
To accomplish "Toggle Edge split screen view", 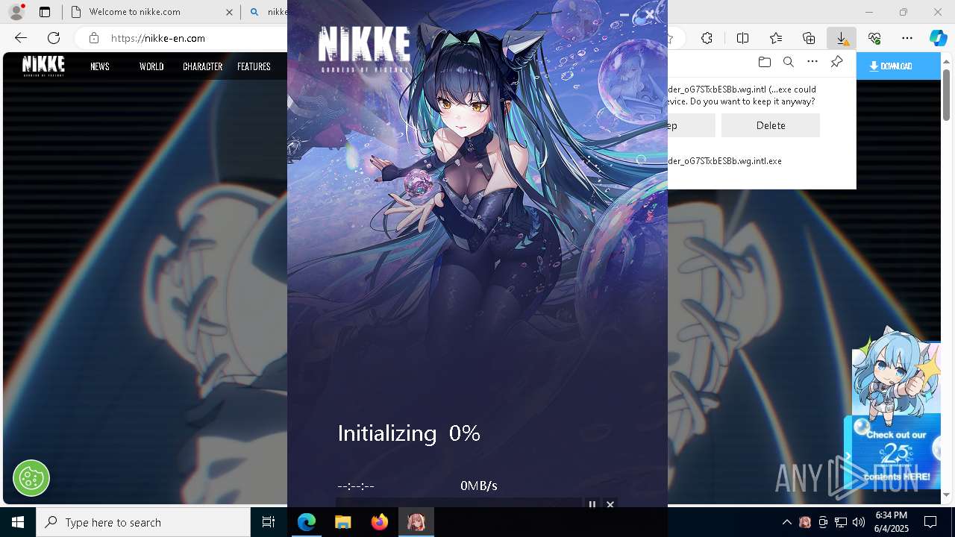I will click(x=742, y=38).
